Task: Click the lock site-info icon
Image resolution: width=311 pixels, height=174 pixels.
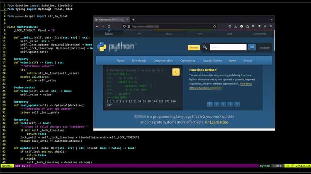Action: pos(129,26)
